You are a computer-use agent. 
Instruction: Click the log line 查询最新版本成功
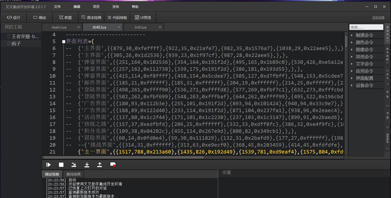72,192
